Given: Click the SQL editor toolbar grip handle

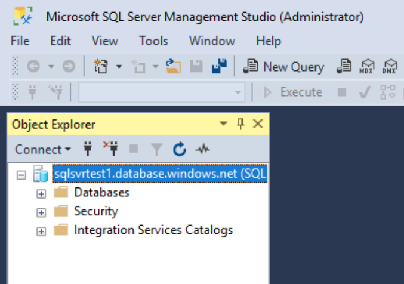Looking at the screenshot, I should point(15,91).
